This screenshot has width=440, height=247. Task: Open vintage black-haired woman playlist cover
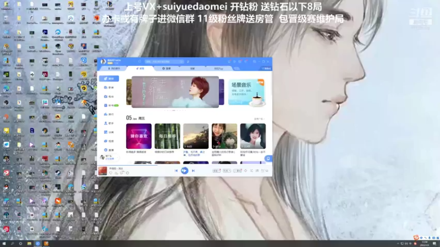[x=253, y=136]
